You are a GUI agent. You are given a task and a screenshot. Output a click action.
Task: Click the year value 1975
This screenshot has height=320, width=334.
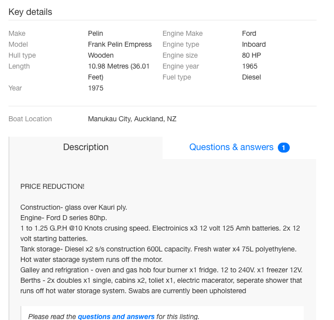(x=95, y=88)
